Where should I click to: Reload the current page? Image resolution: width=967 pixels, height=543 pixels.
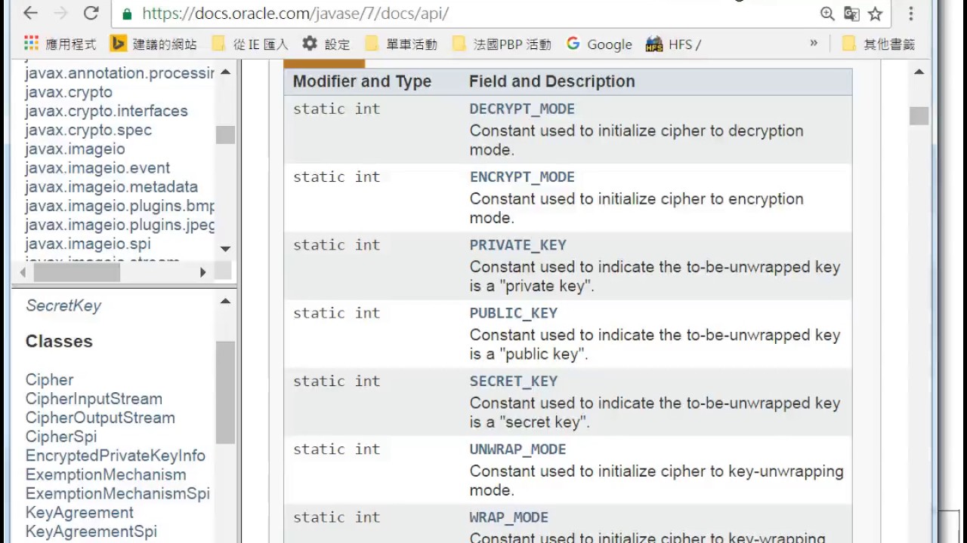click(x=91, y=14)
